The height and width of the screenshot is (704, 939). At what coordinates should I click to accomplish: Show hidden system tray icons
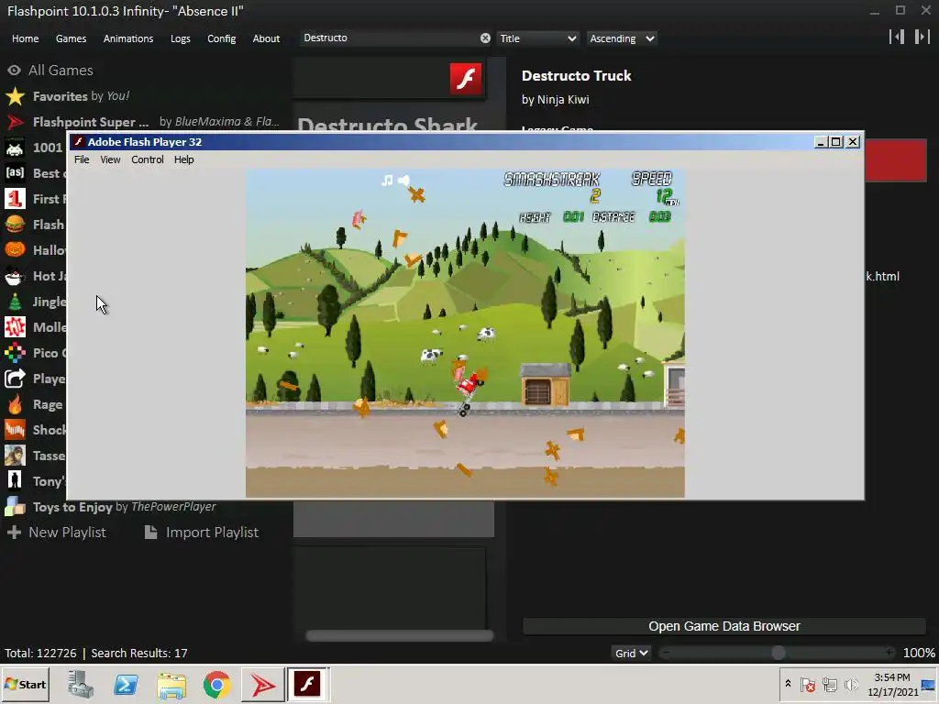(788, 684)
